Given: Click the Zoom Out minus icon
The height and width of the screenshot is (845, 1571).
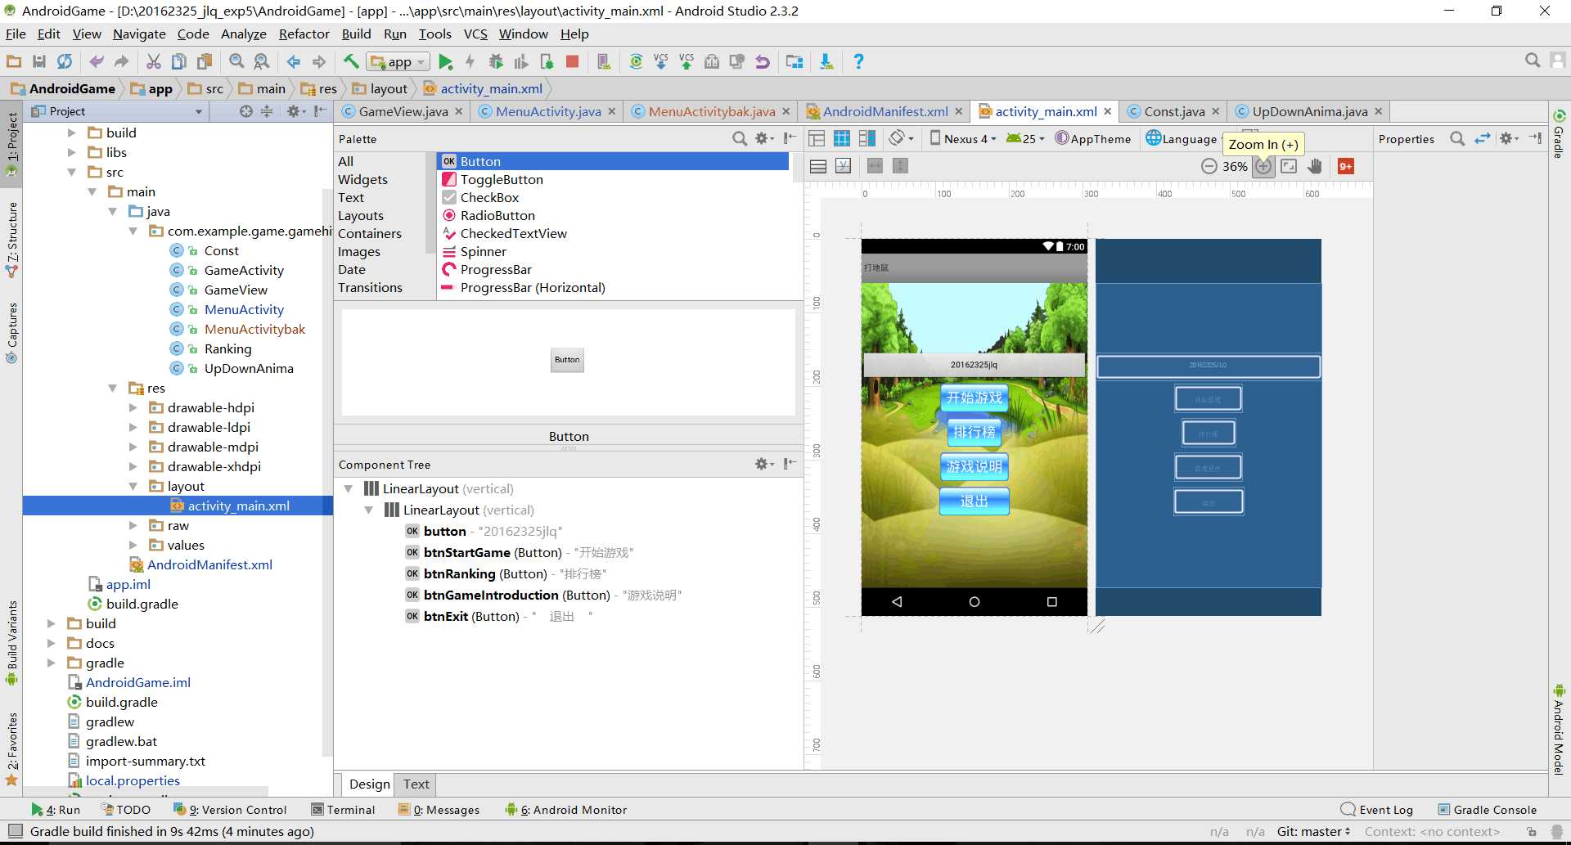Looking at the screenshot, I should [x=1209, y=166].
